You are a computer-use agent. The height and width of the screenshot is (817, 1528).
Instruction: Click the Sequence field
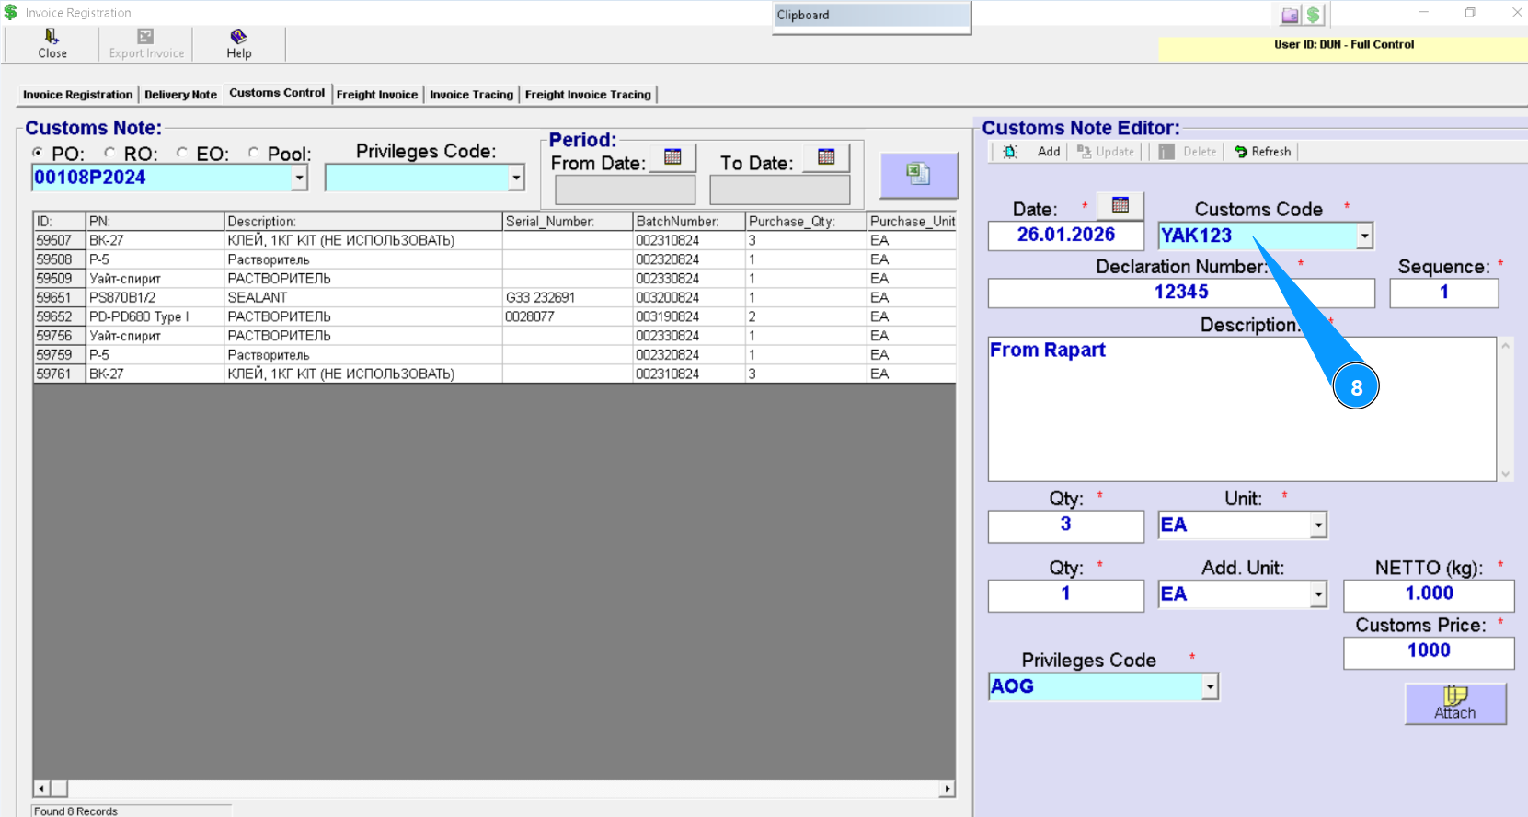1443,293
